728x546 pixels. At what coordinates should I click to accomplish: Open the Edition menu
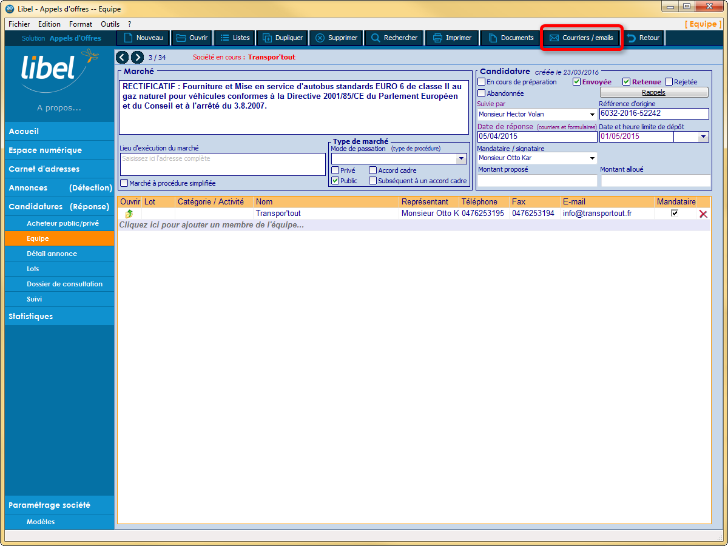(49, 24)
